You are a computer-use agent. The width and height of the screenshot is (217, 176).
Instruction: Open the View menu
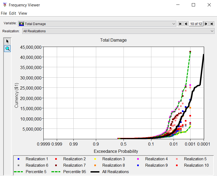[23, 13]
